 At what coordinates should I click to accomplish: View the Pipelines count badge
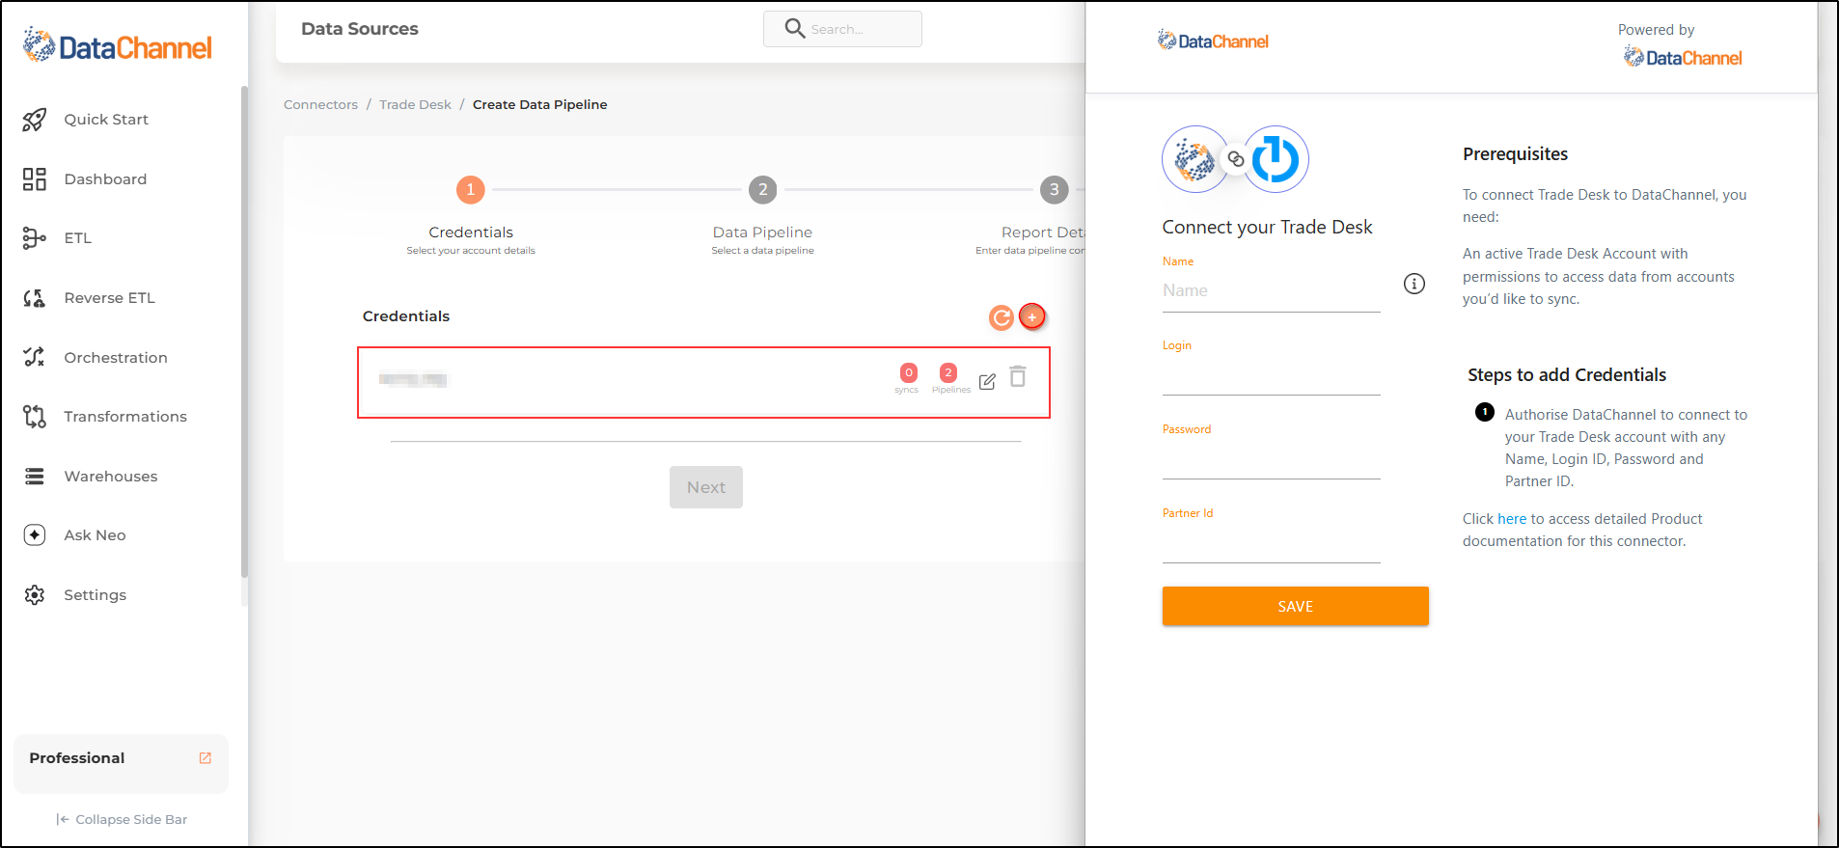[x=948, y=372]
